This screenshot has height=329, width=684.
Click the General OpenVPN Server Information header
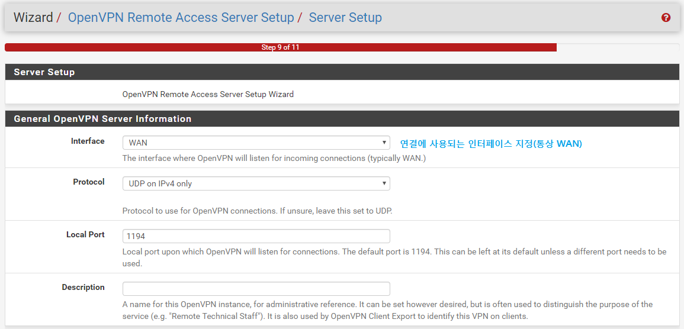click(x=342, y=118)
